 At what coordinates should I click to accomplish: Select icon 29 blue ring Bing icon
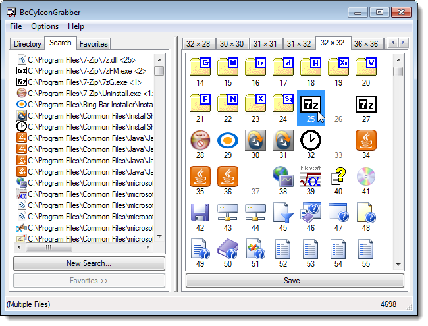228,140
